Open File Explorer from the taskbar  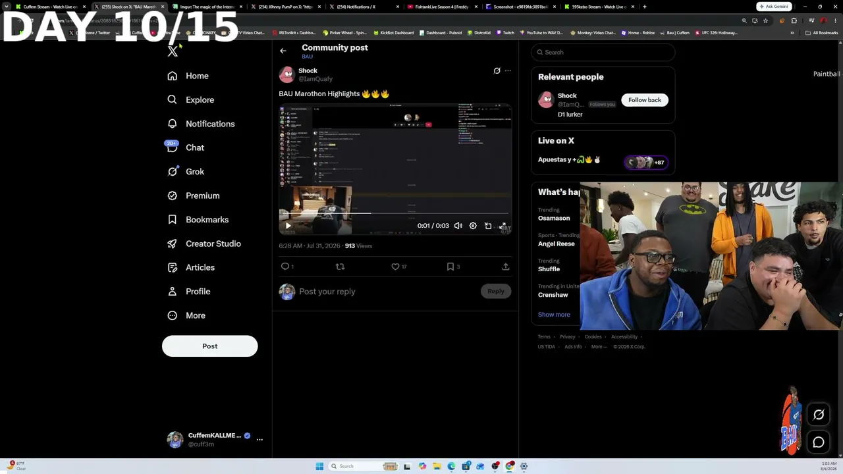pos(437,466)
